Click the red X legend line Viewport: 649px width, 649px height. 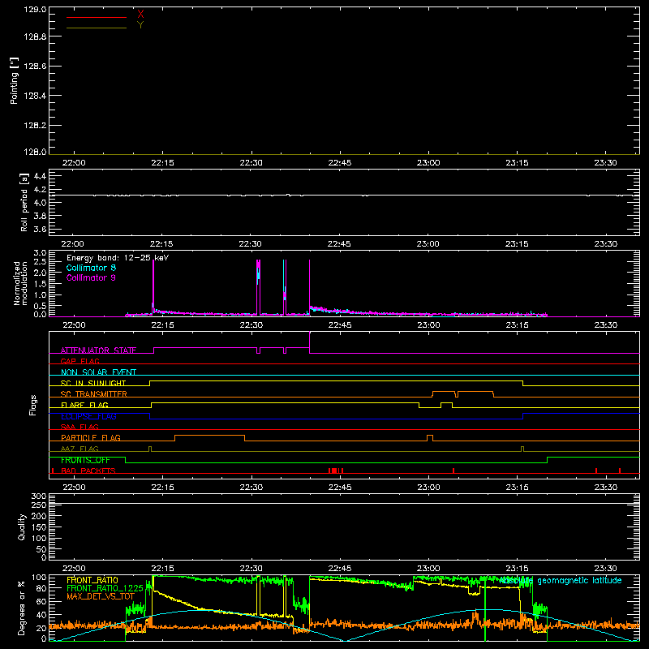[97, 17]
